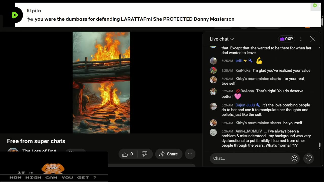The image size is (324, 182).
Task: Click the like count 0
Action: coord(131,154)
